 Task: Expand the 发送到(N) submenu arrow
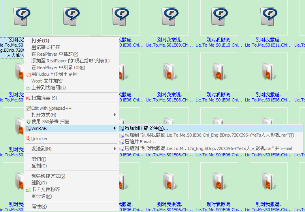(x=115, y=149)
